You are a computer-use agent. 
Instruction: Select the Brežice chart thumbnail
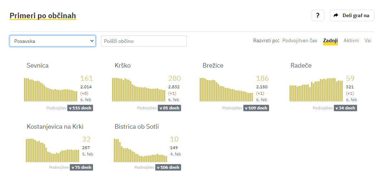coord(226,90)
